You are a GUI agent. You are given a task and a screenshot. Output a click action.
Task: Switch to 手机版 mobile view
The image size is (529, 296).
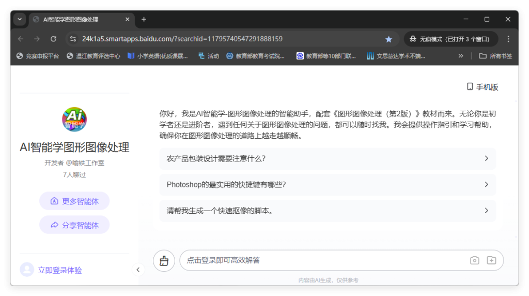pos(483,87)
